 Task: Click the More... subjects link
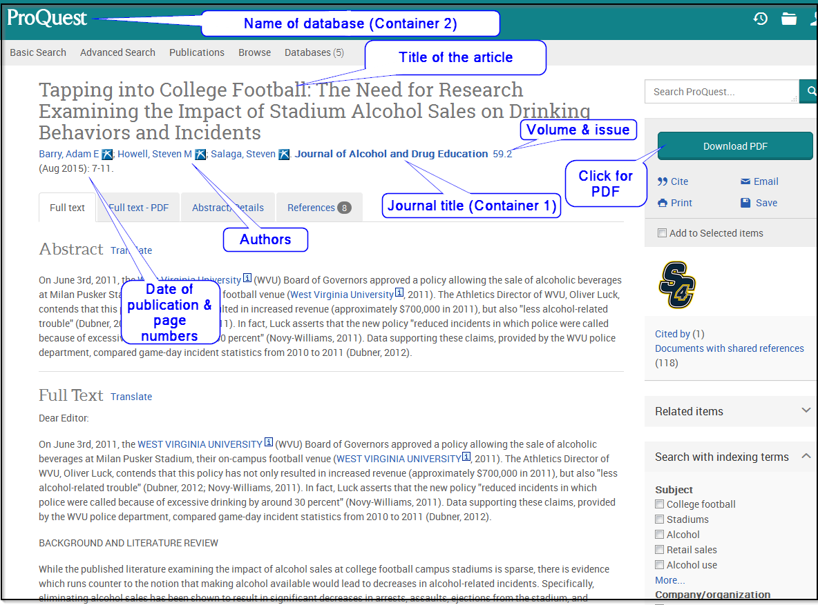(x=670, y=580)
